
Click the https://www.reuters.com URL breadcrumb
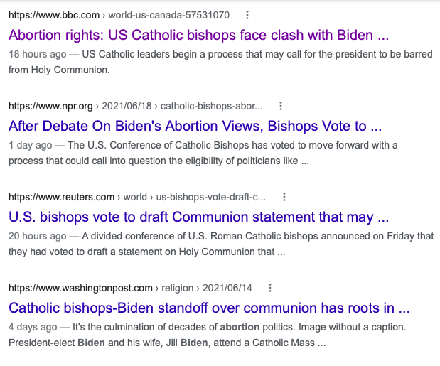tap(61, 197)
